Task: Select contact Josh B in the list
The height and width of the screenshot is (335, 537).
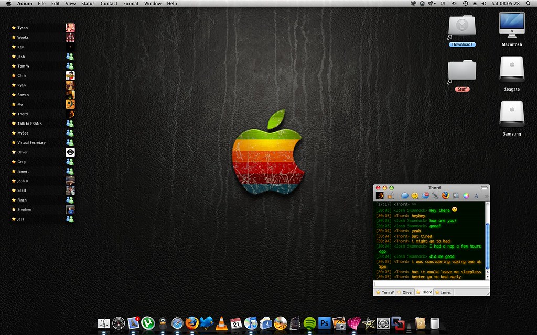Action: (43, 181)
